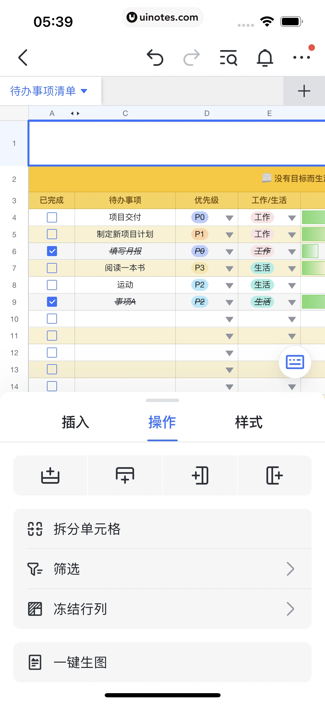Open the more options menu
325x704 pixels.
click(x=302, y=58)
